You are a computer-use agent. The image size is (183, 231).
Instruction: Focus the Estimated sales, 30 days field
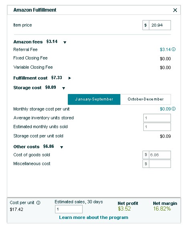click(x=69, y=209)
